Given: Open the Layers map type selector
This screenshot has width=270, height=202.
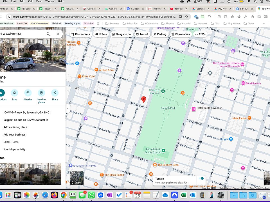Looking at the screenshot, I should [76, 178].
